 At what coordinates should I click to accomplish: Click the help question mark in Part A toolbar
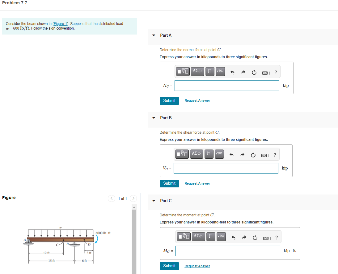[276, 72]
